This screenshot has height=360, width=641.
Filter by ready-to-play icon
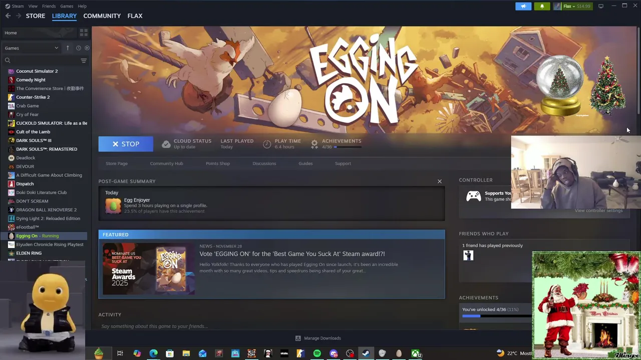pos(87,48)
